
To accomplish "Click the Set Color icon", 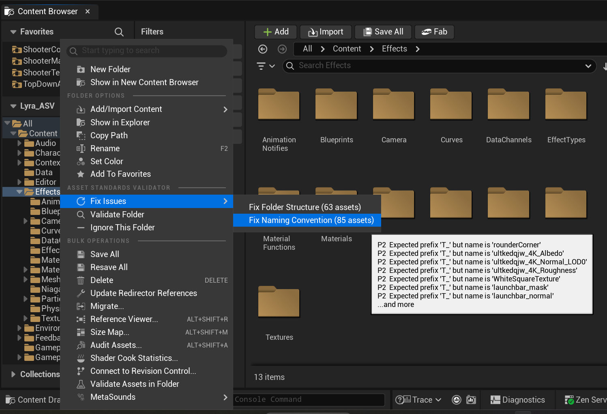I will [x=81, y=161].
